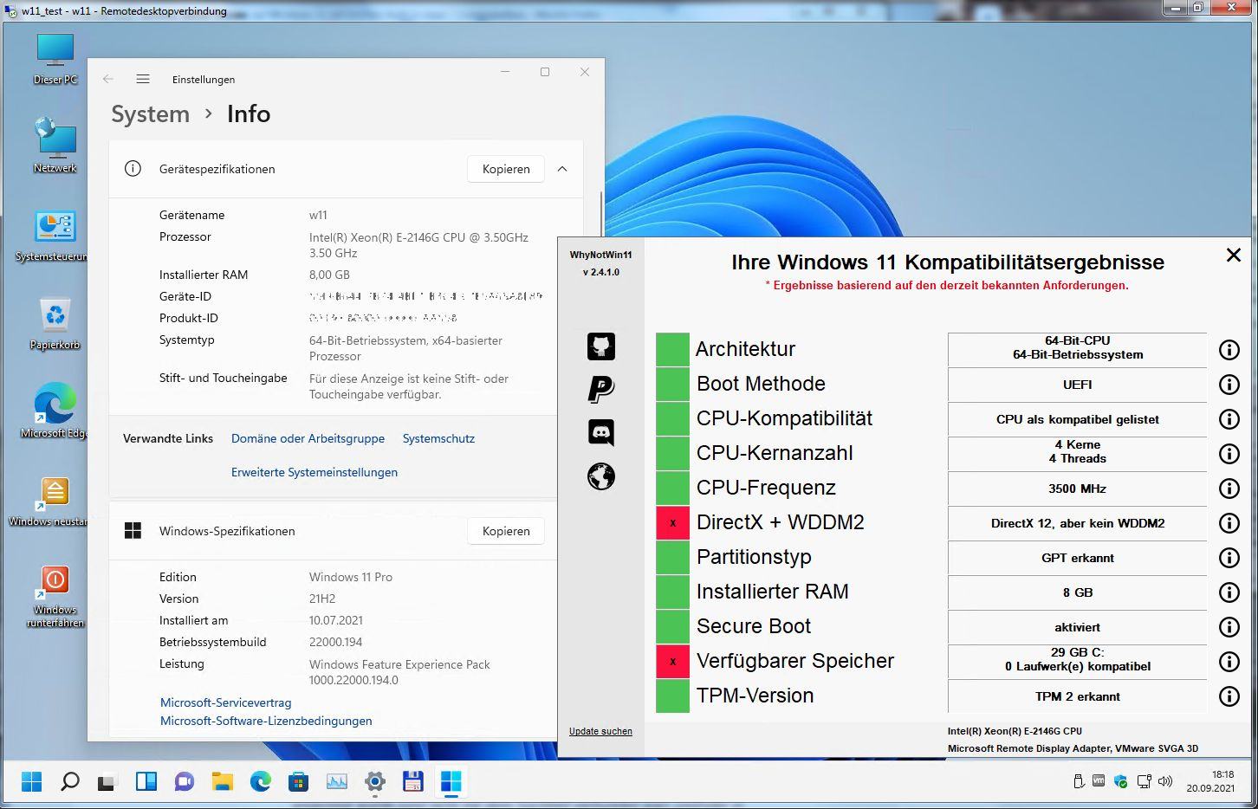
Task: Open Windows Security tray icon
Action: click(x=1121, y=782)
